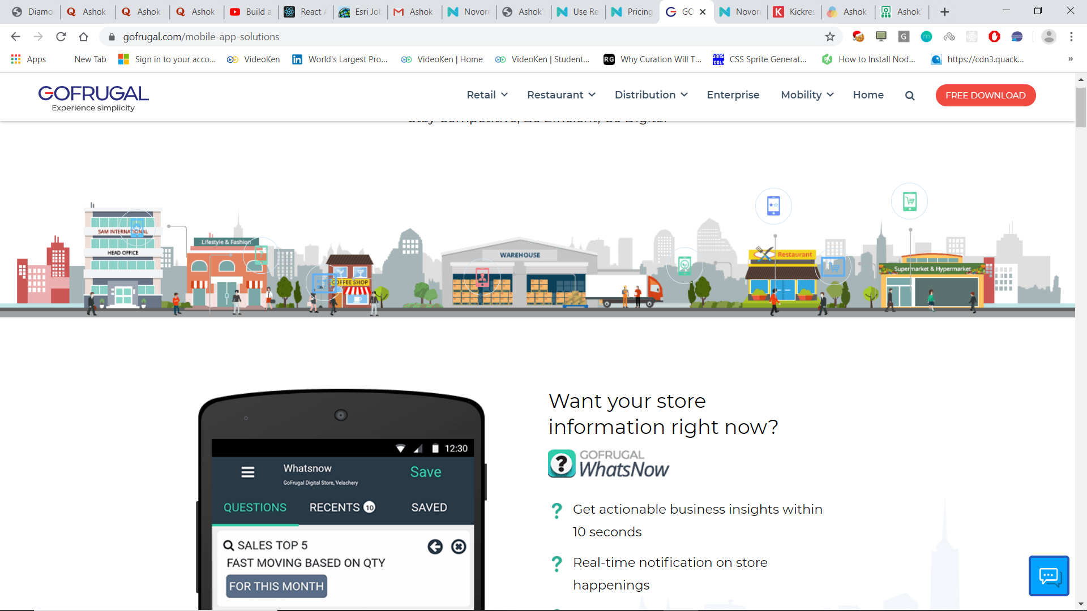Open the How to Install Node bookmark
Screen dimensions: 1087x611
click(868, 59)
